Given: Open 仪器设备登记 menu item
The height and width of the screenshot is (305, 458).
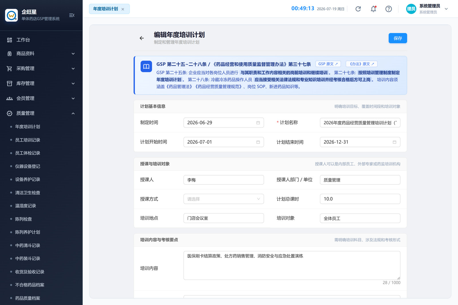Looking at the screenshot, I should (x=27, y=166).
